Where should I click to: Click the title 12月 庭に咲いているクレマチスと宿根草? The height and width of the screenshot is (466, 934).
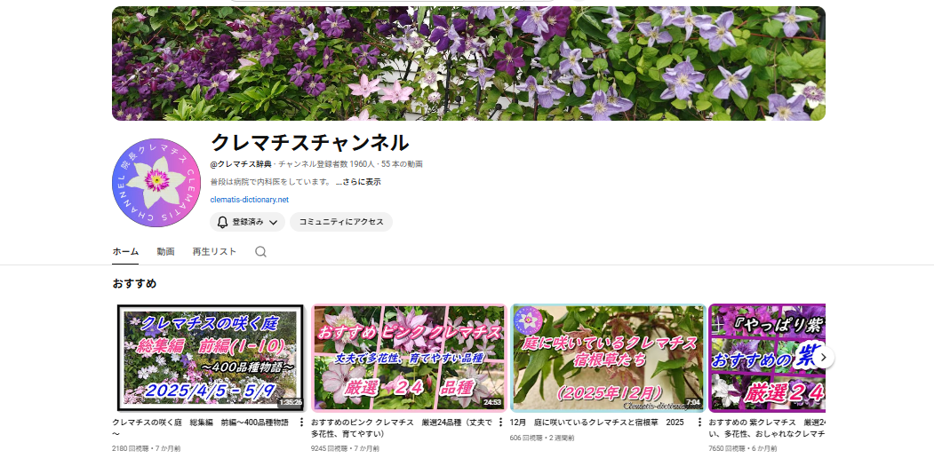[x=595, y=423]
